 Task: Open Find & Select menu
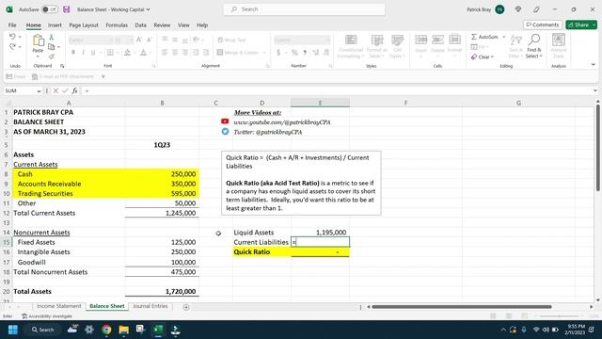534,46
